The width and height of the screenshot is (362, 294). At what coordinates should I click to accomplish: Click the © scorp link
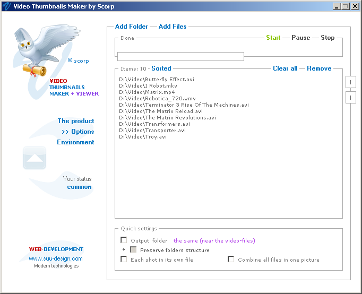coord(78,60)
